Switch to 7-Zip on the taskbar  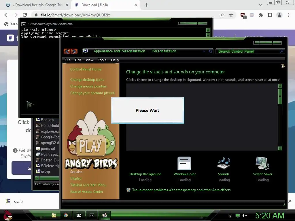tap(79, 215)
